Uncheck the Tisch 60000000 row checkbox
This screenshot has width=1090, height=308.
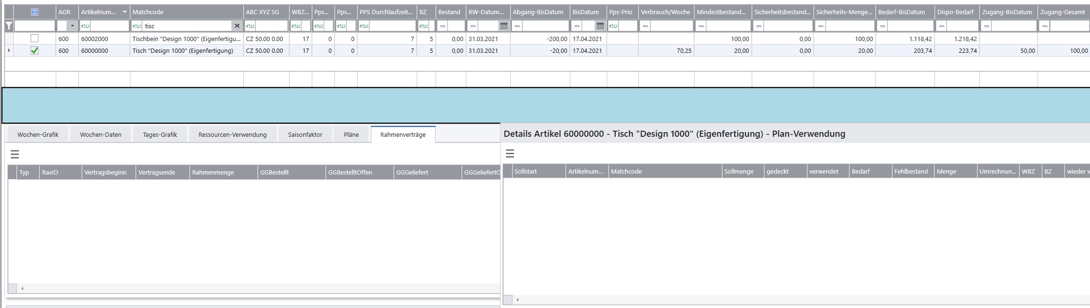(x=34, y=50)
